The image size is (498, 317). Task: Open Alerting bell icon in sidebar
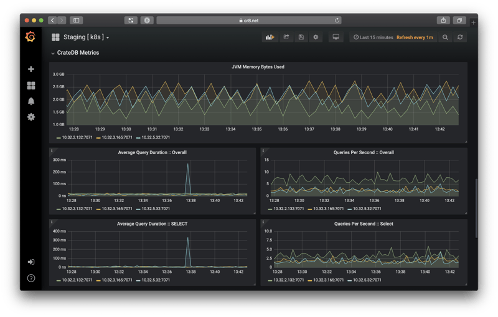(x=31, y=101)
